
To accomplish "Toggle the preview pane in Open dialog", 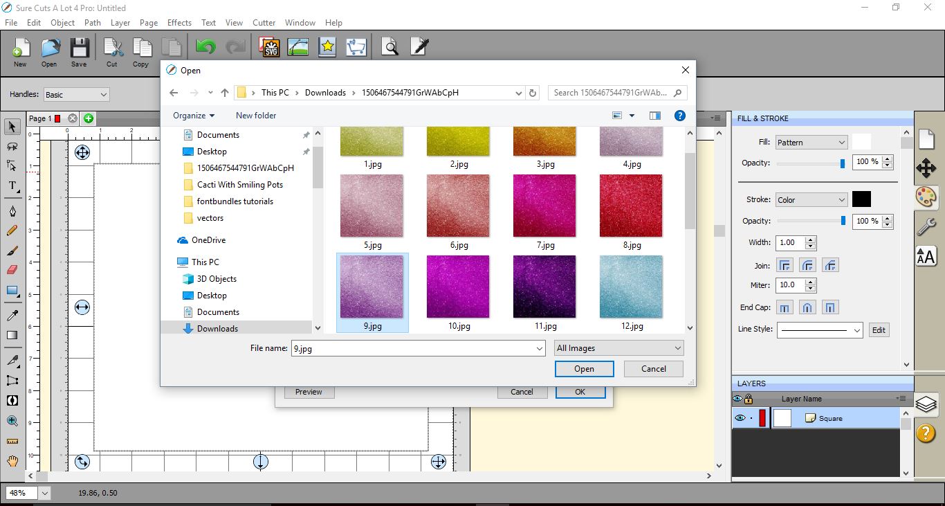I will (654, 115).
